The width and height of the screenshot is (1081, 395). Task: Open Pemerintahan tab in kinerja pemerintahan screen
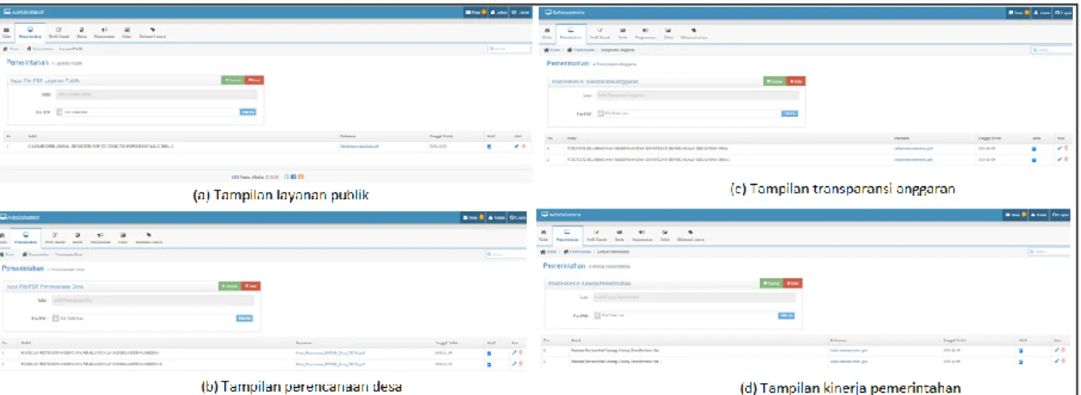pyautogui.click(x=568, y=235)
